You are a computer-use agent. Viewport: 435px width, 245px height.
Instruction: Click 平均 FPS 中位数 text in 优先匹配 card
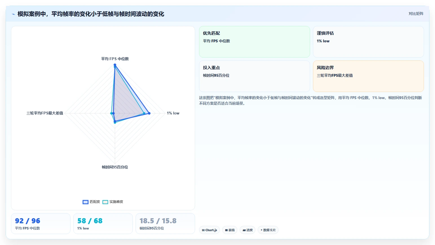[x=217, y=41]
